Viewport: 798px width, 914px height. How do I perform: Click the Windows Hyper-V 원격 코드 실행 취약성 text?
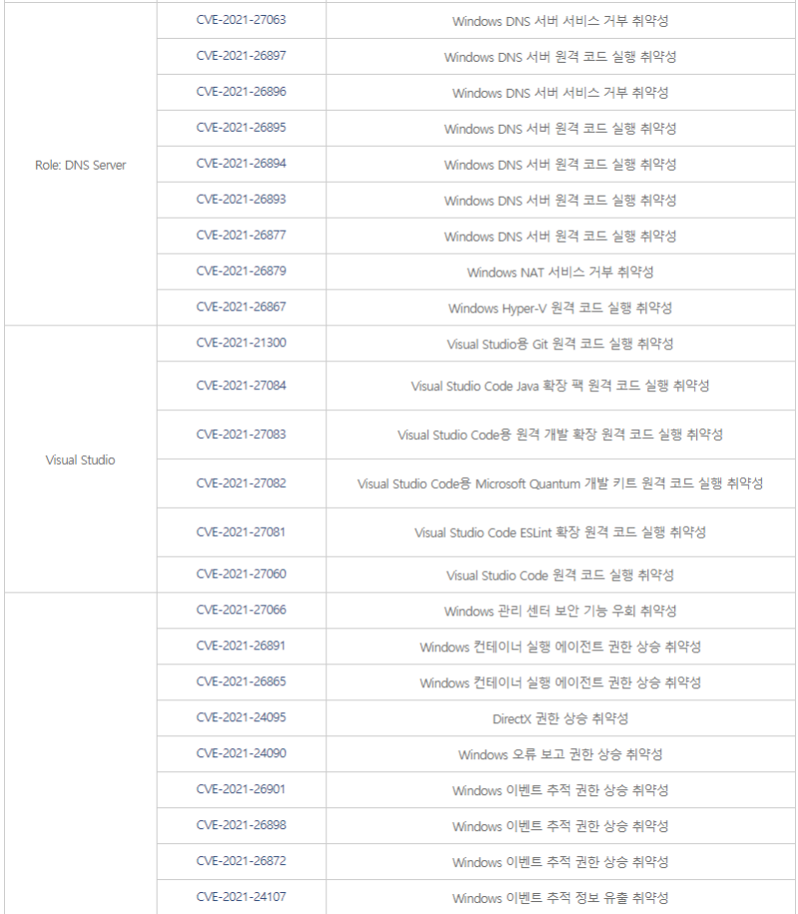(x=560, y=308)
